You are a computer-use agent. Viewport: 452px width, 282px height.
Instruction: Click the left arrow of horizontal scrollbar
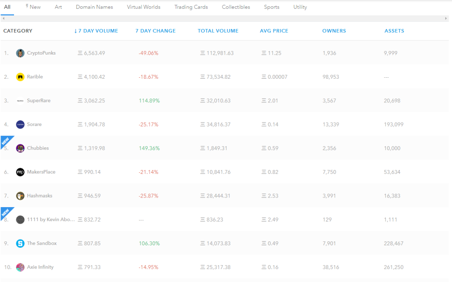point(3,18)
